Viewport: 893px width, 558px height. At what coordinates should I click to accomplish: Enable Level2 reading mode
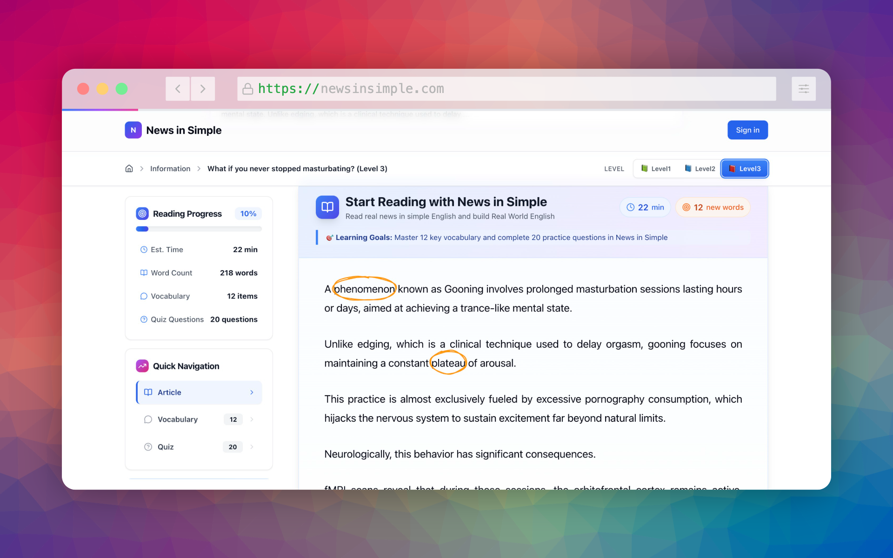(x=700, y=168)
